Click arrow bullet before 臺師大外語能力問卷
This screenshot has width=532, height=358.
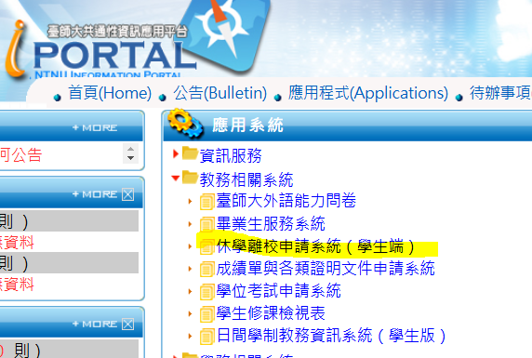(190, 202)
